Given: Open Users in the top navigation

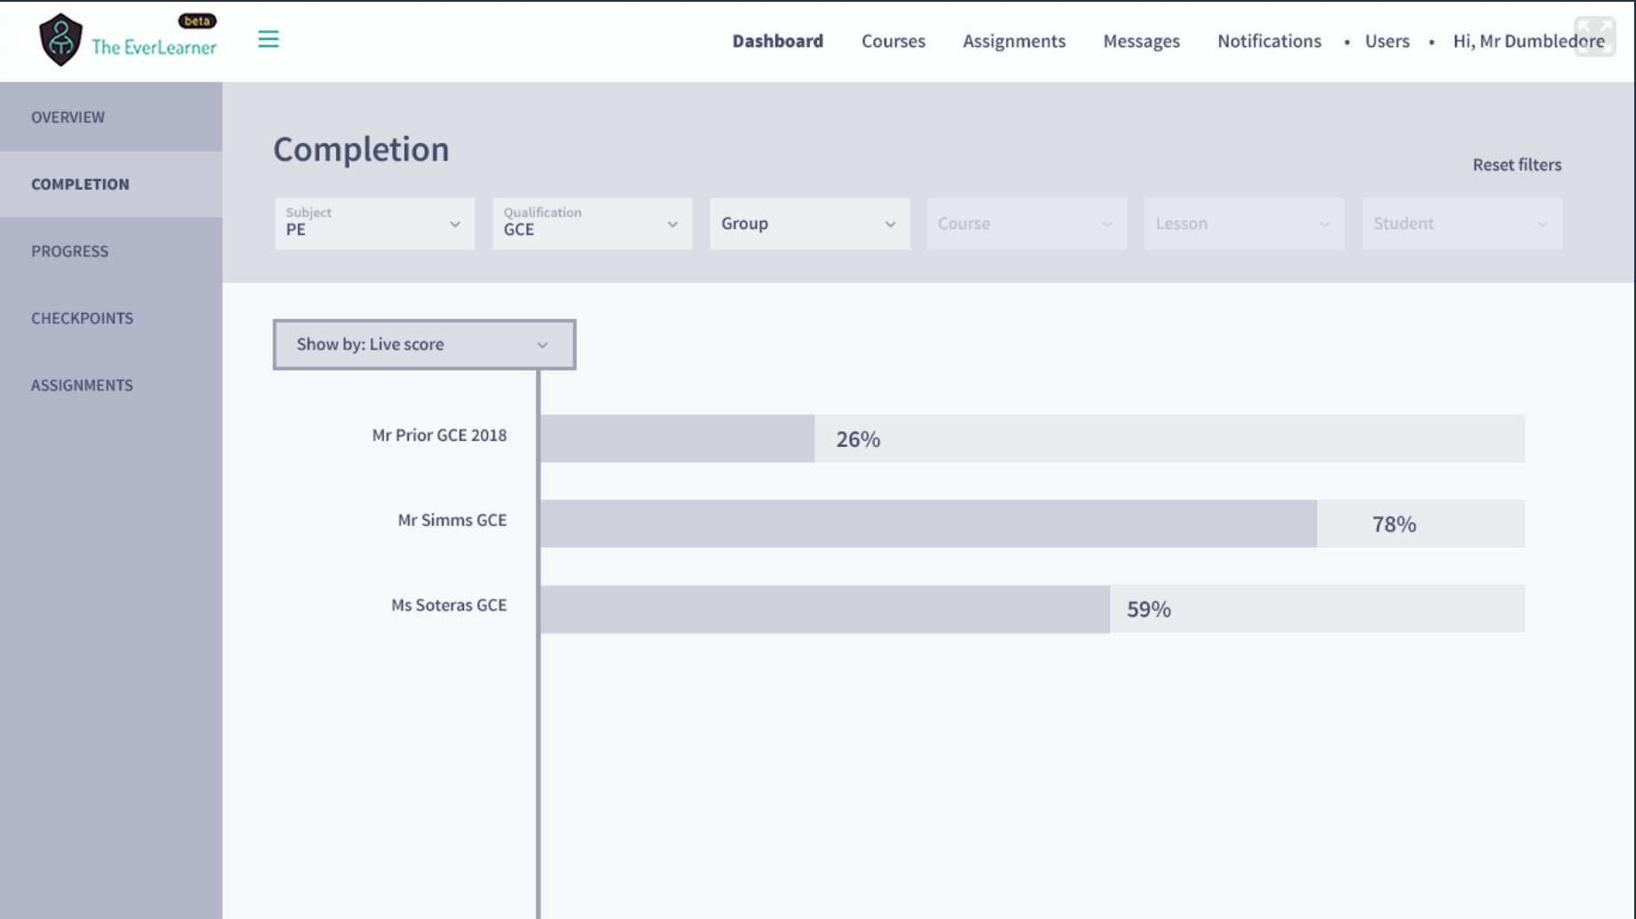Looking at the screenshot, I should (1387, 41).
